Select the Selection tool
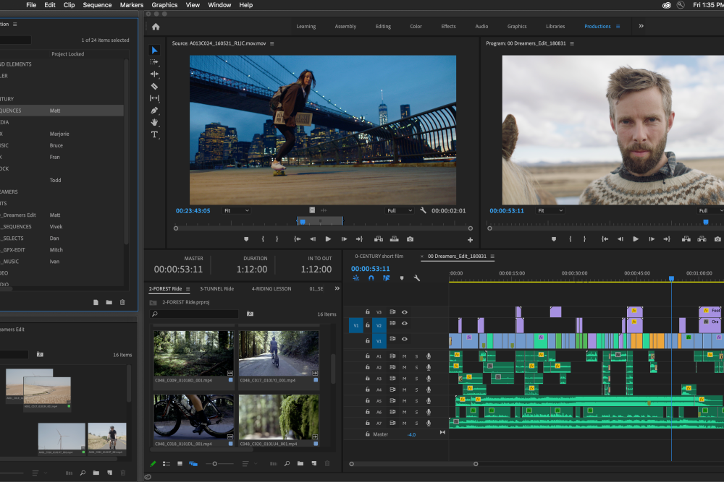This screenshot has height=482, width=724. pos(153,50)
